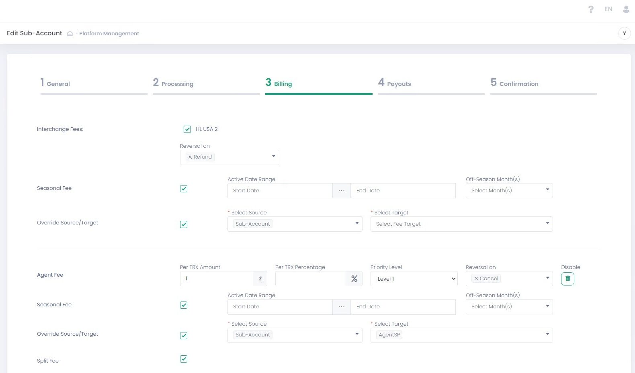Uncheck the HL USA 2 checkbox
Viewport: 635px width, 373px height.
pos(187,129)
